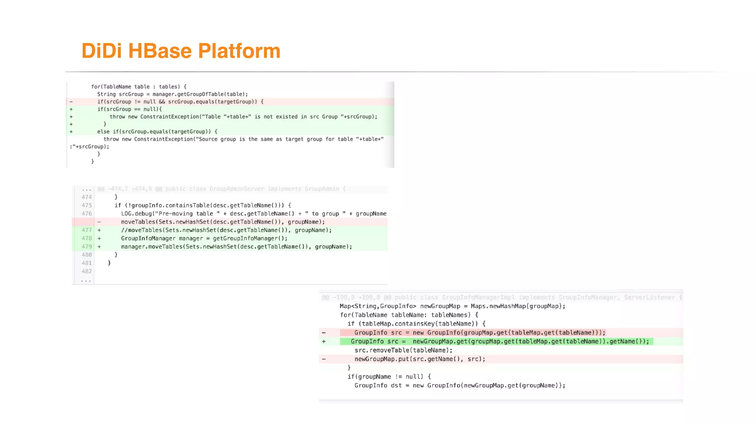The image size is (756, 425).
Task: Click line number 474
Action: coord(87,197)
